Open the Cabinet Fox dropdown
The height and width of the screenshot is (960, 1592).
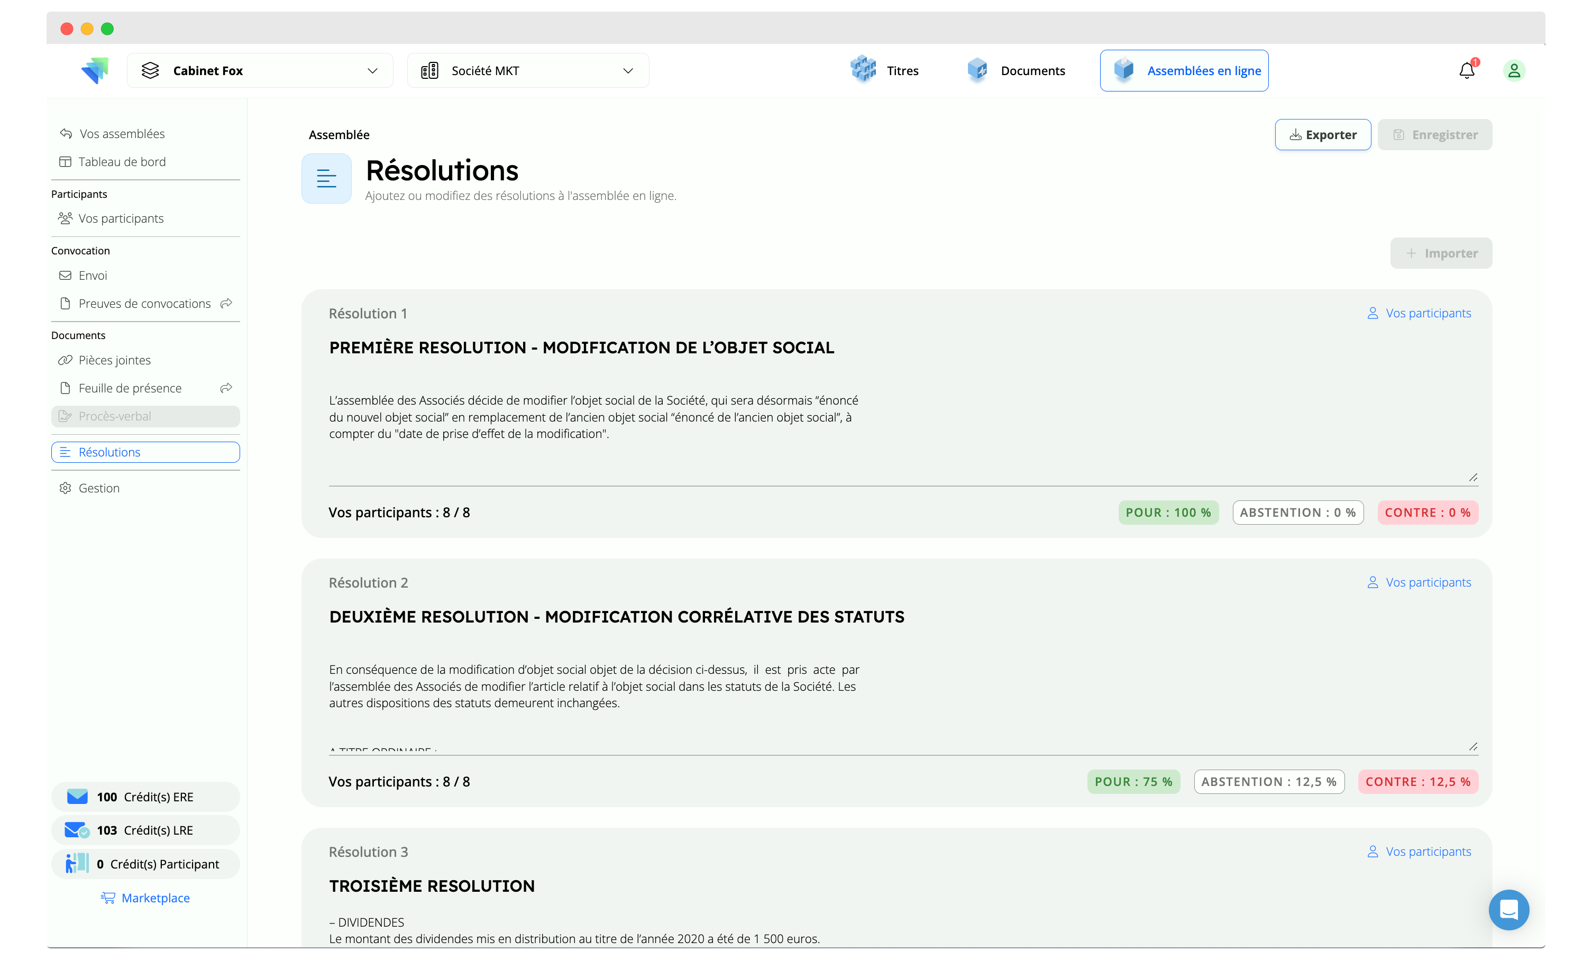point(260,70)
